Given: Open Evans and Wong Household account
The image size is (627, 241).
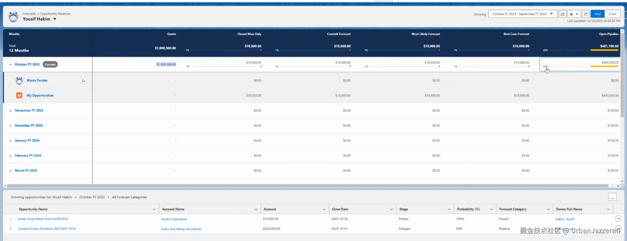Looking at the screenshot, I should pyautogui.click(x=181, y=229).
